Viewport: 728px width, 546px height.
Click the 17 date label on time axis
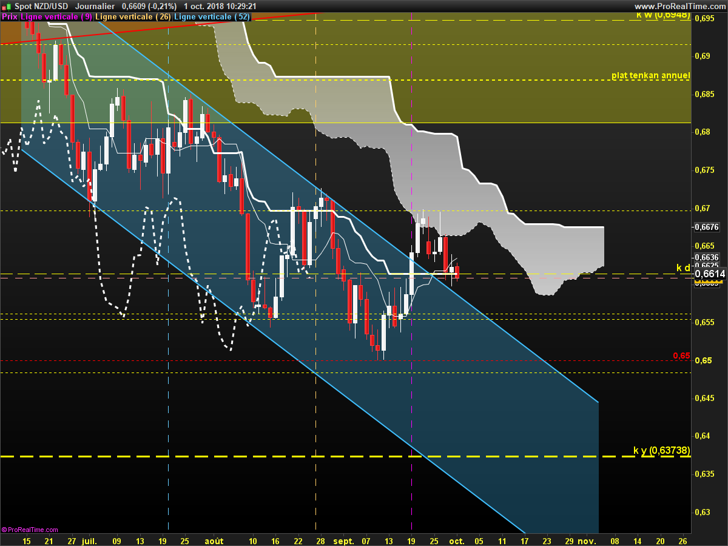[524, 540]
